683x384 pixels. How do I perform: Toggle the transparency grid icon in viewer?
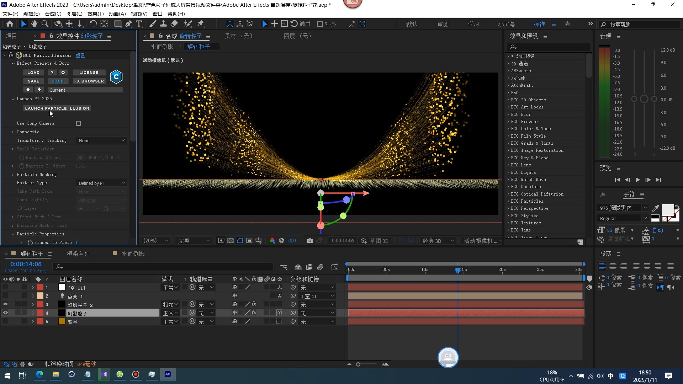pyautogui.click(x=231, y=241)
